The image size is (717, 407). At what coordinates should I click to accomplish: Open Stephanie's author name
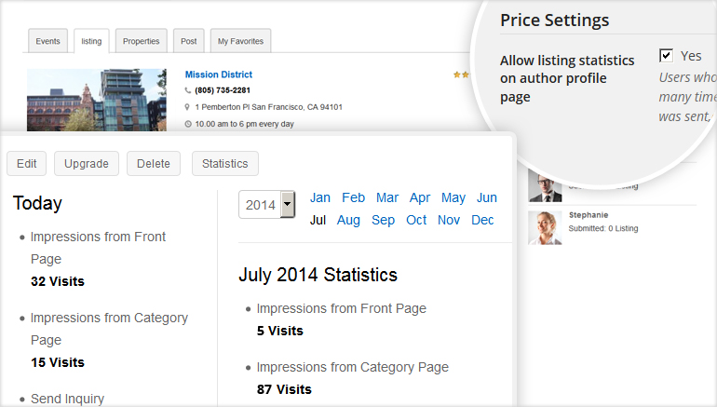pos(588,215)
